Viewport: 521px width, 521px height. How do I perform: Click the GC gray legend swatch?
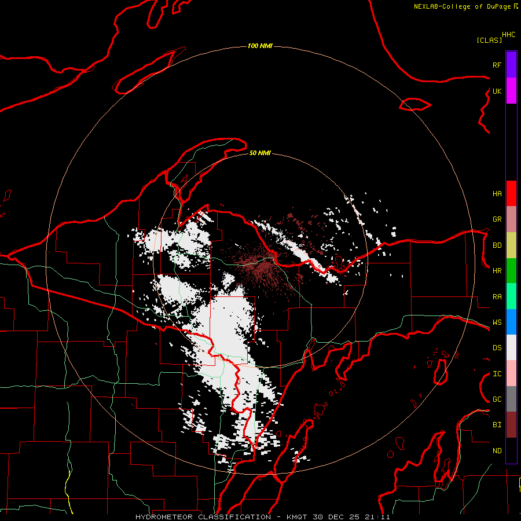pyautogui.click(x=511, y=399)
